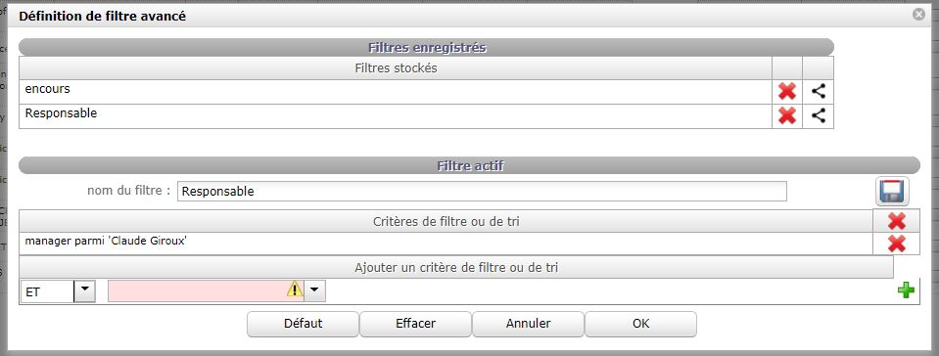Click the Effacer button

tap(415, 324)
